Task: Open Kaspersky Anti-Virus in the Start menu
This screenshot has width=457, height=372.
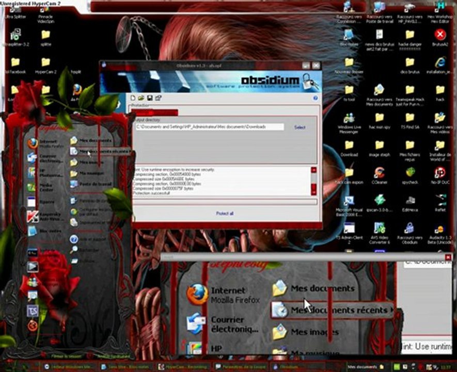Action: pyautogui.click(x=45, y=216)
